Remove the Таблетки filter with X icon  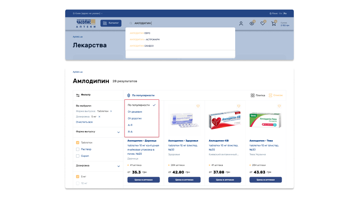[111, 111]
